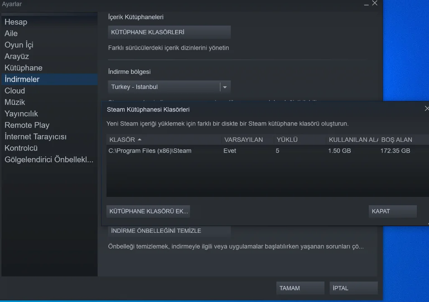Minimize the Ayarlar window
Image resolution: width=429 pixels, height=302 pixels.
[x=366, y=4]
